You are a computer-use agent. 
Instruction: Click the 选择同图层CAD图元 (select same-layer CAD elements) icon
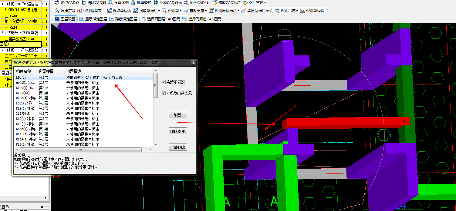[x=143, y=19]
